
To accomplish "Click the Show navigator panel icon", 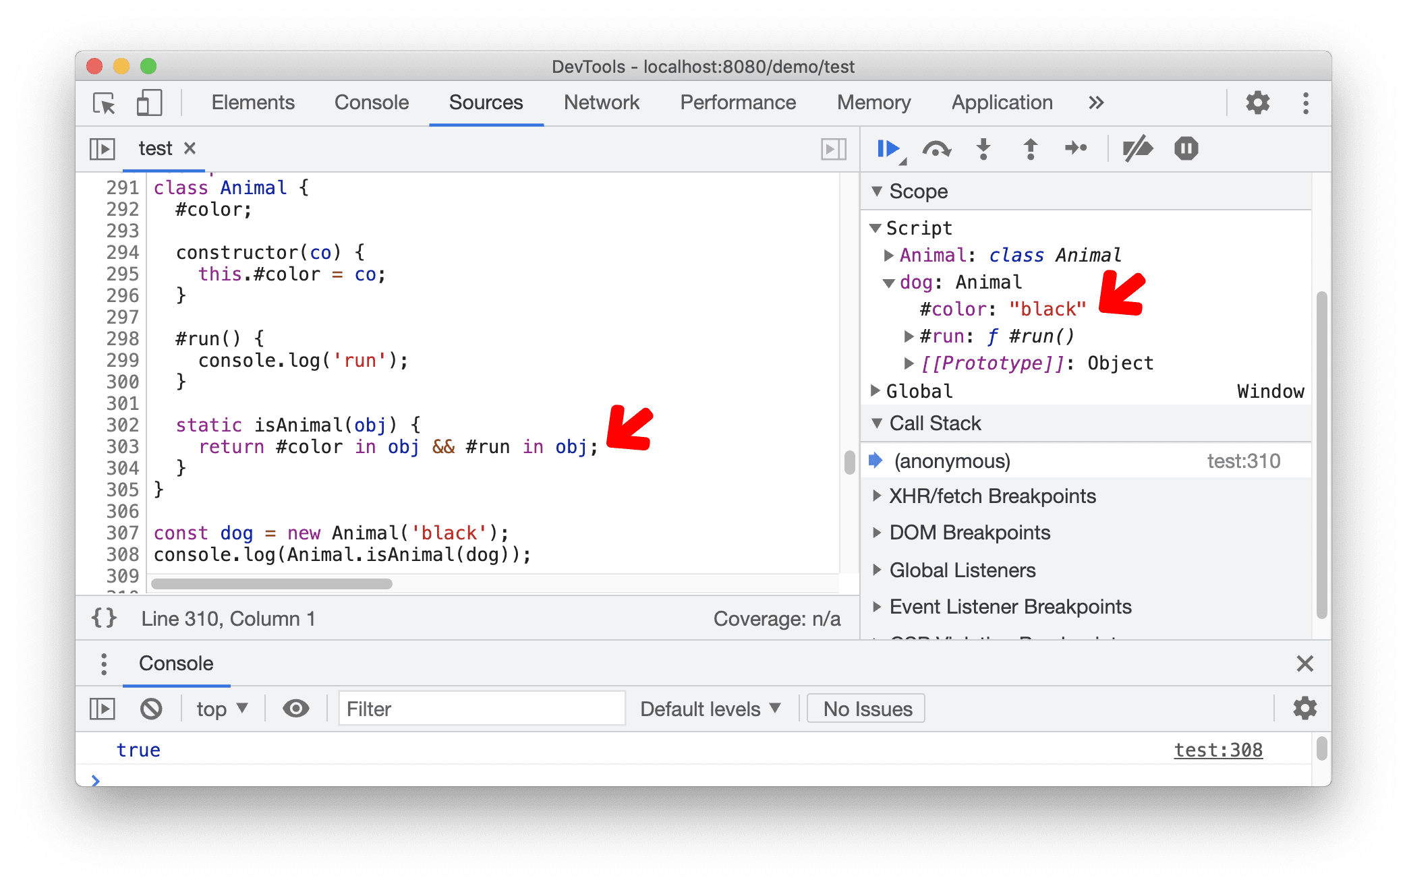I will (x=101, y=147).
